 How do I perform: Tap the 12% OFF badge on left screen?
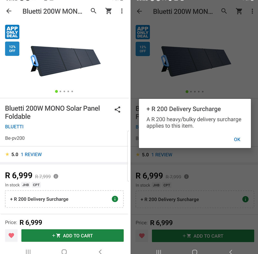(x=12, y=49)
